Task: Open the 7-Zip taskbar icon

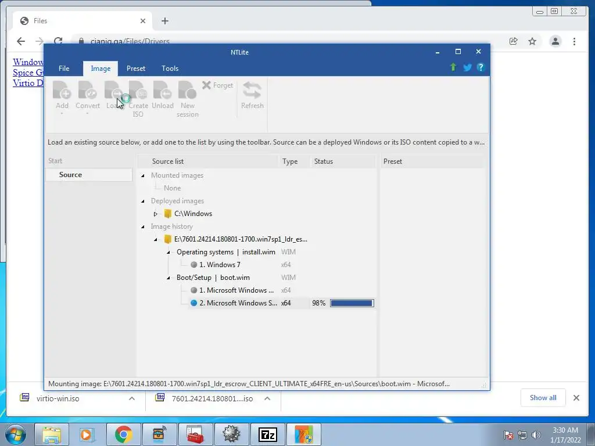Action: [267, 434]
